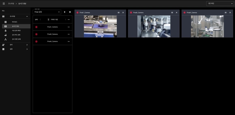Click the 관리 people management icon
This screenshot has height=115, width=235.
pos(4,45)
